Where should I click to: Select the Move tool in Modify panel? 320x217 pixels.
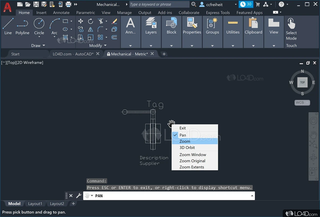click(x=80, y=21)
